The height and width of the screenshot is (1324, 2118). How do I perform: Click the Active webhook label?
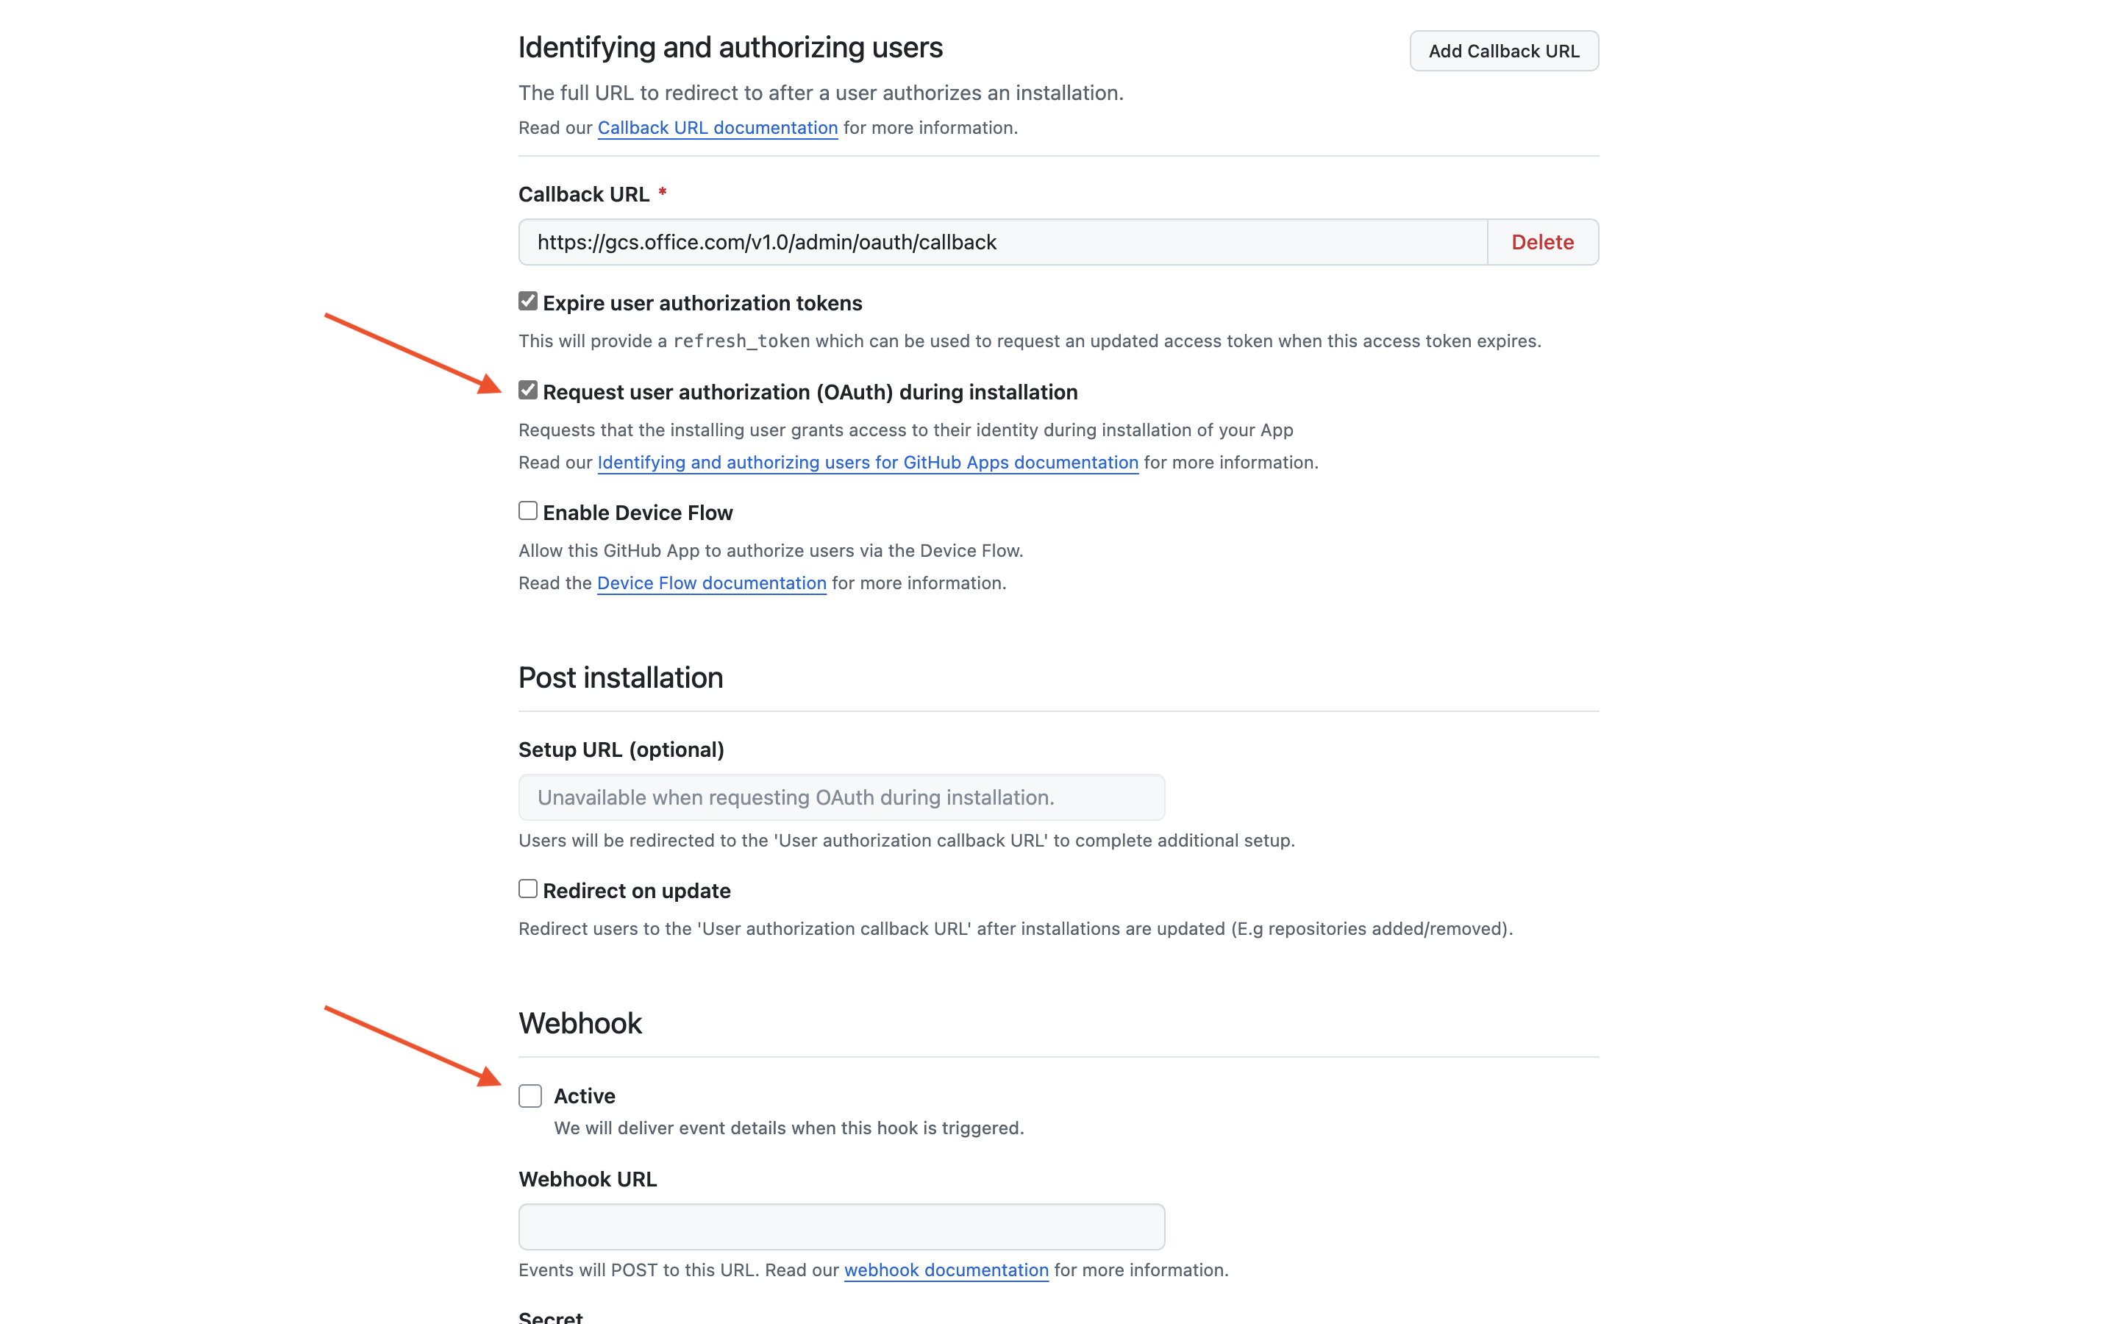[x=585, y=1096]
